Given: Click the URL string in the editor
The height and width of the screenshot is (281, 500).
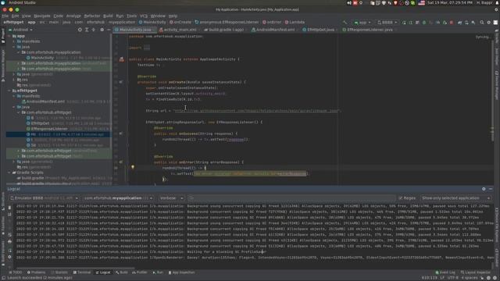Looking at the screenshot, I should pos(256,111).
